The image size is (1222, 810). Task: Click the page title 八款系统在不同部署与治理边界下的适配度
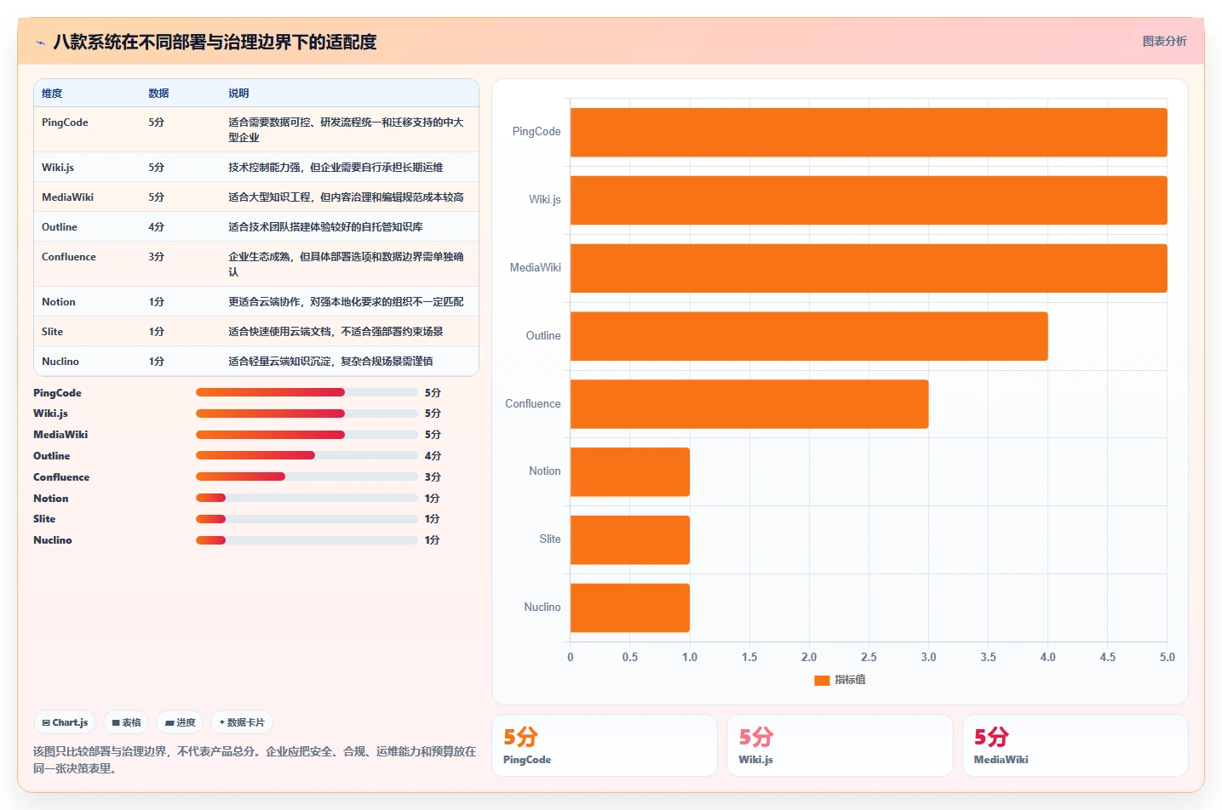pos(215,42)
